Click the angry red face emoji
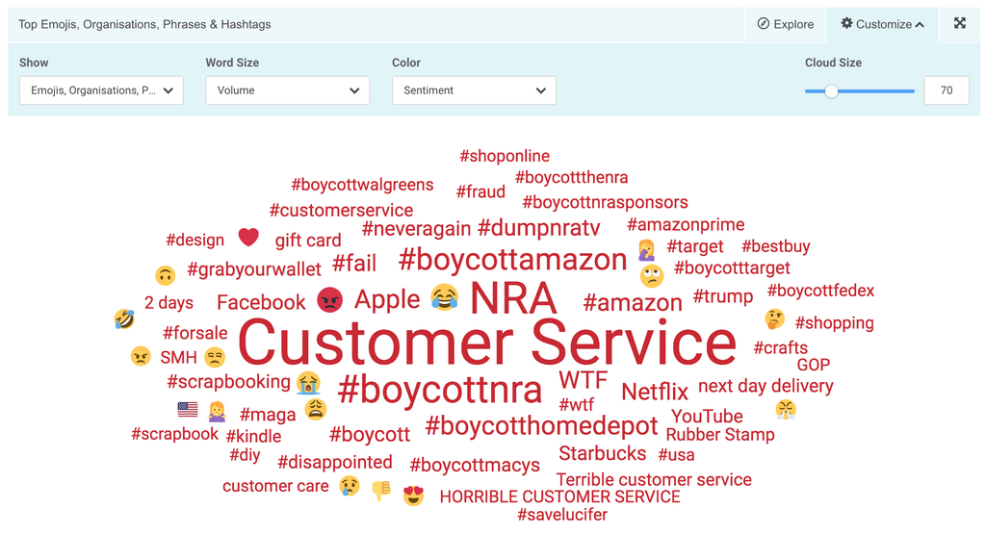Image resolution: width=986 pixels, height=534 pixels. pos(329,300)
